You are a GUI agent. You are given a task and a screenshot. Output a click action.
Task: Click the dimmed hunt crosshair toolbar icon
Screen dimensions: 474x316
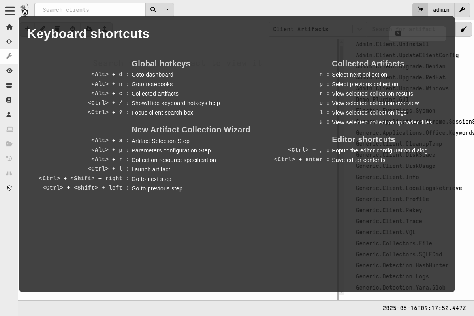(x=73, y=29)
